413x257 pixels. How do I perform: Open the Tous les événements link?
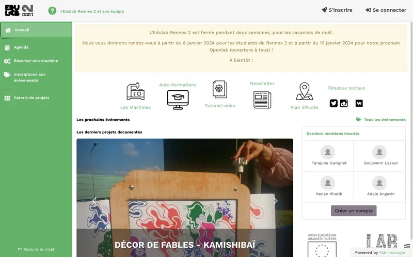[381, 120]
